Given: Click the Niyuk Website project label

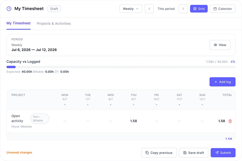Looking at the screenshot, I should [22, 127].
